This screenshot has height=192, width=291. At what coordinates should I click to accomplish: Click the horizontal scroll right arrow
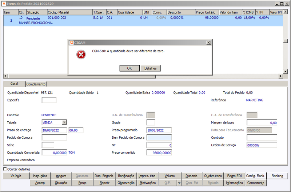pyautogui.click(x=280, y=76)
